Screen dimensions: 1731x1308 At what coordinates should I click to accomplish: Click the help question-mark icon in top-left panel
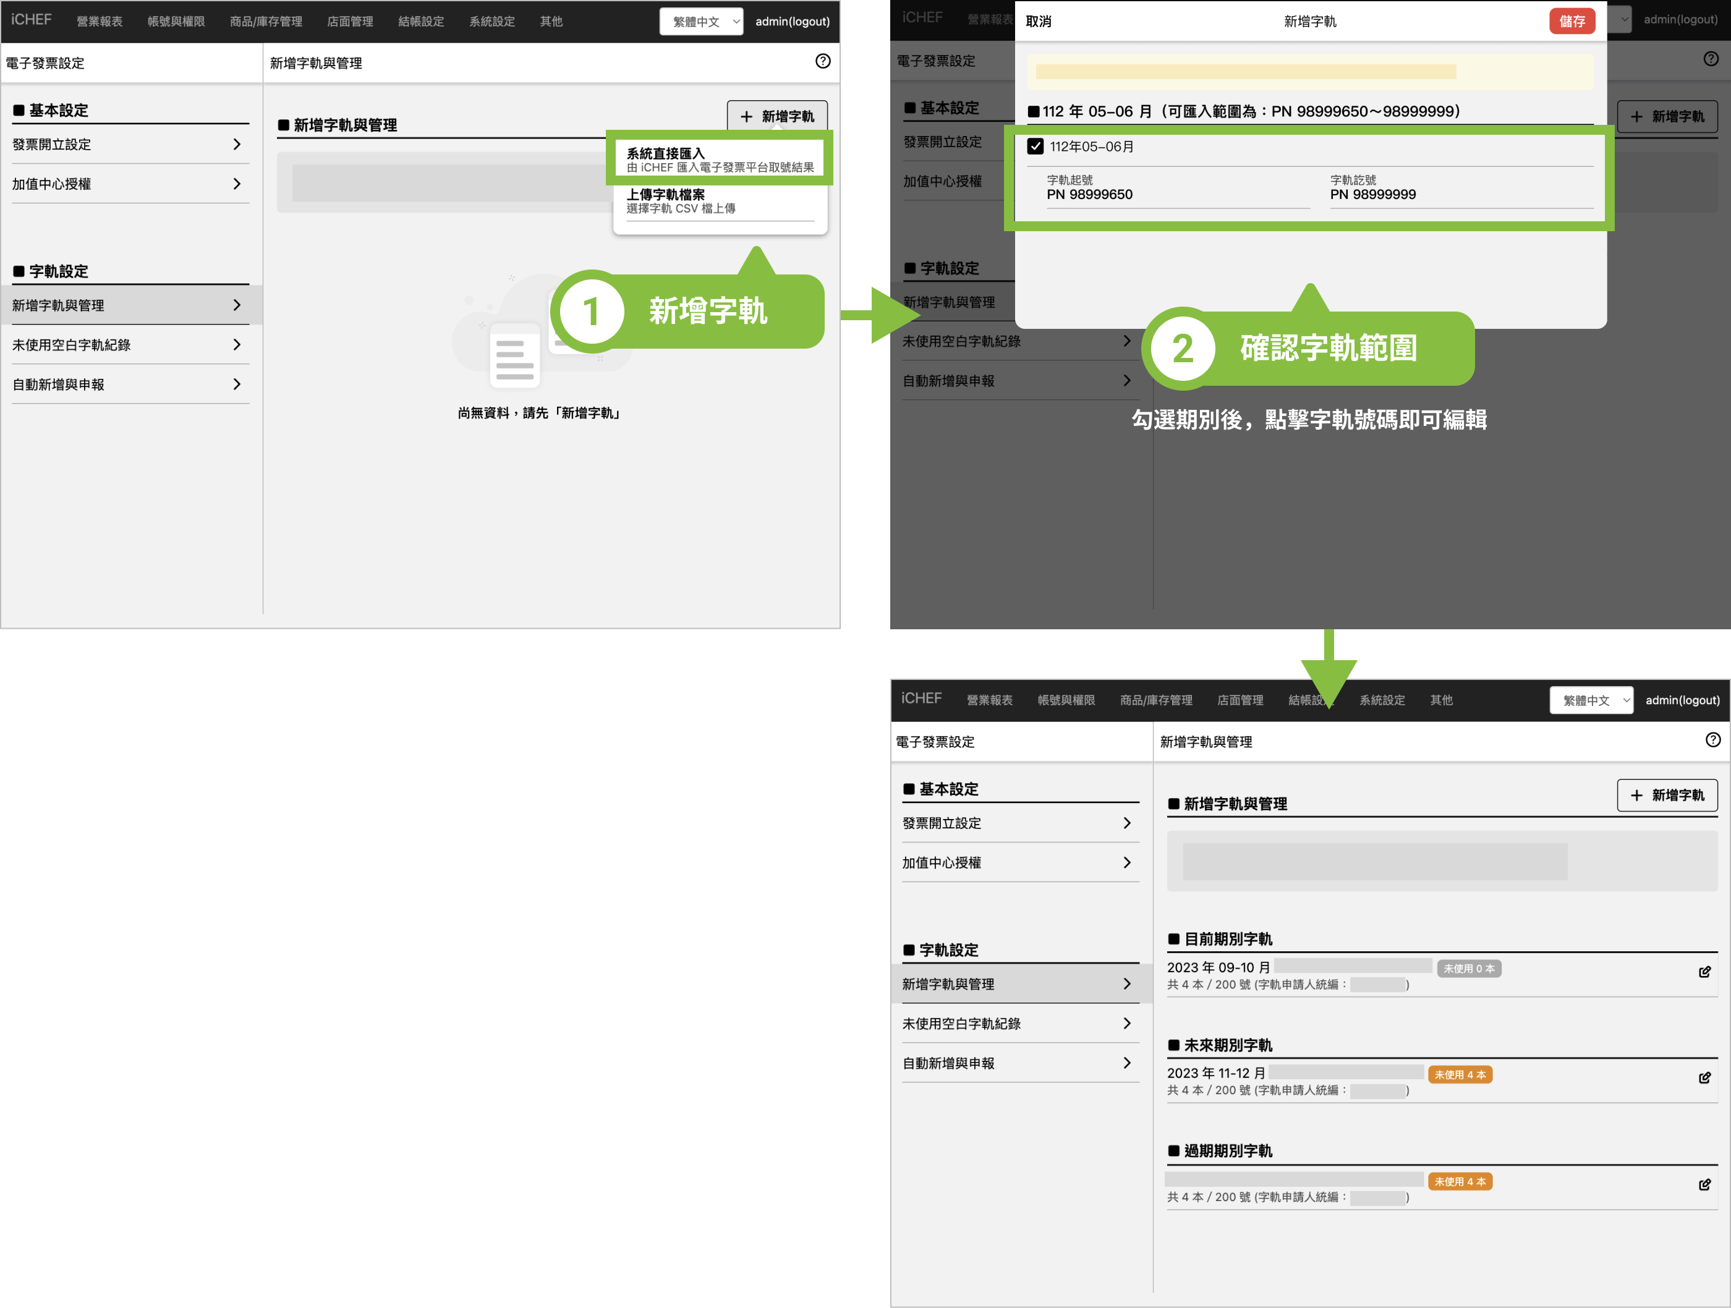point(822,61)
